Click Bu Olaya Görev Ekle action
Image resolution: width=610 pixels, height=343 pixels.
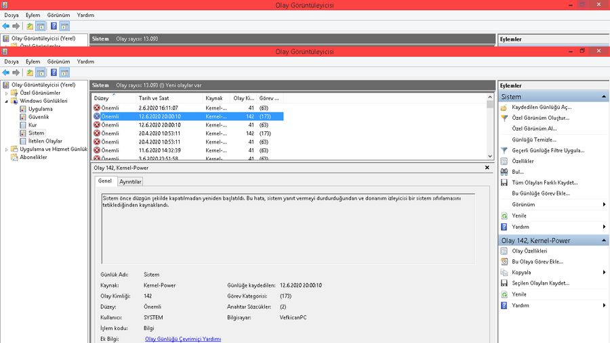coord(537,262)
